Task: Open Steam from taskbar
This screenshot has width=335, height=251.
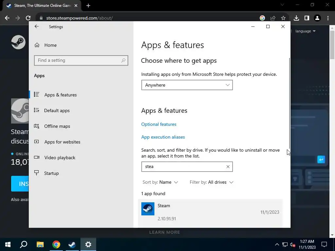Action: tap(72, 244)
